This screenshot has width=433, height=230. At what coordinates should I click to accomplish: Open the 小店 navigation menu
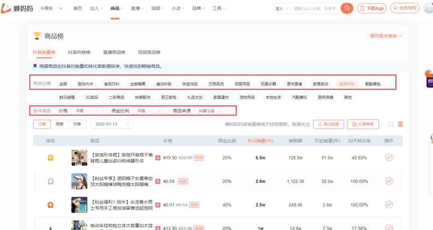point(178,8)
